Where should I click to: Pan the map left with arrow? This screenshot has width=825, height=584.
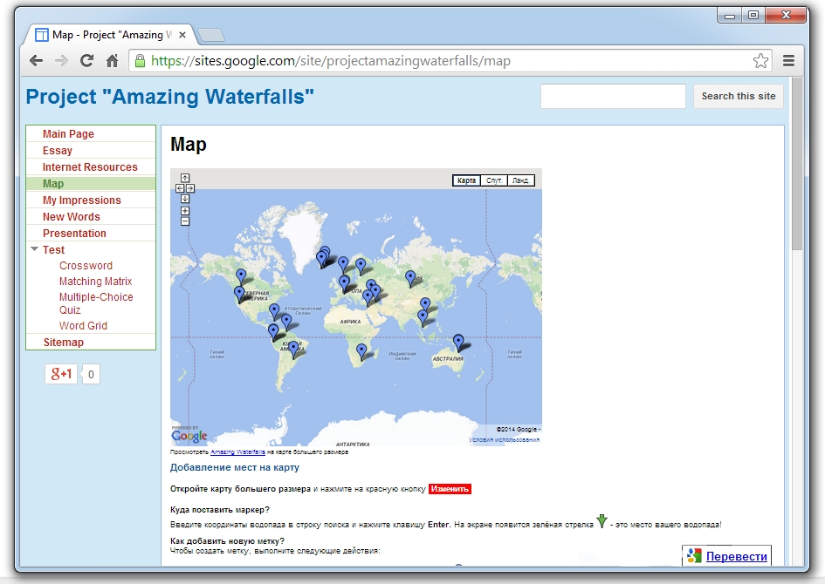pos(180,188)
